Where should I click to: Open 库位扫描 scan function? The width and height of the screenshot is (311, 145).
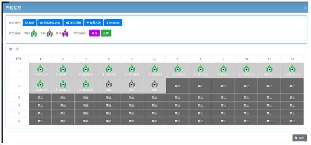click(x=73, y=23)
